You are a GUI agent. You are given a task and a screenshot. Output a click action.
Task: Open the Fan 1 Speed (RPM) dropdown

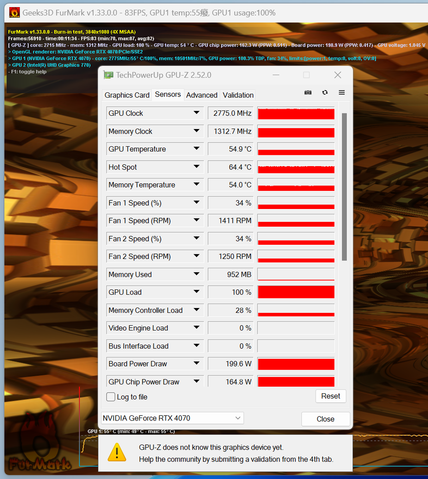point(197,220)
